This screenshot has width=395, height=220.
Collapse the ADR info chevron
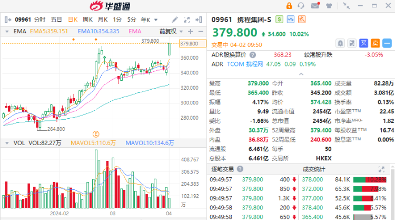coord(301,74)
